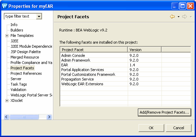Select XDoclet tree item
The width and height of the screenshot is (196, 137).
point(17,100)
